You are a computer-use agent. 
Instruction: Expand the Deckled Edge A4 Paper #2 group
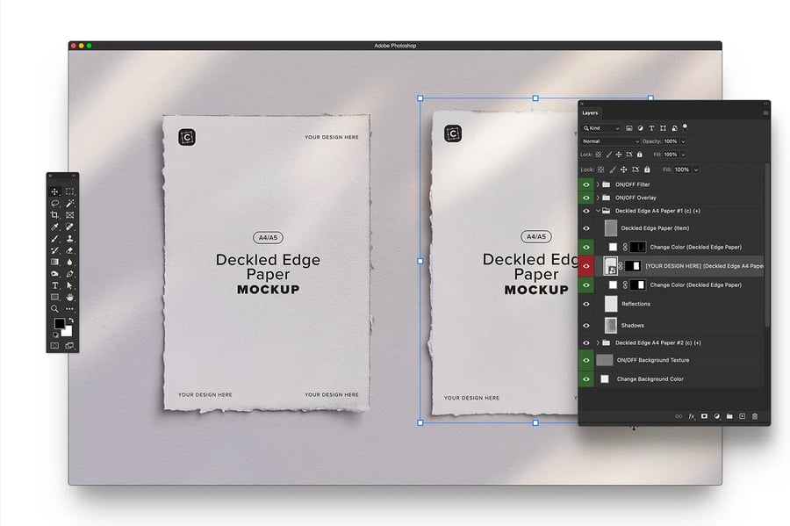(598, 342)
